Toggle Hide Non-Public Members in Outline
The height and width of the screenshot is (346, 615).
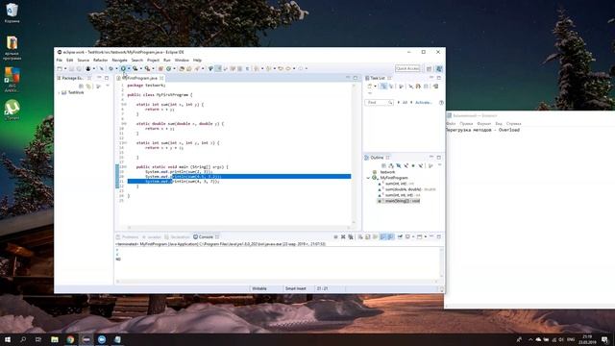coord(413,165)
